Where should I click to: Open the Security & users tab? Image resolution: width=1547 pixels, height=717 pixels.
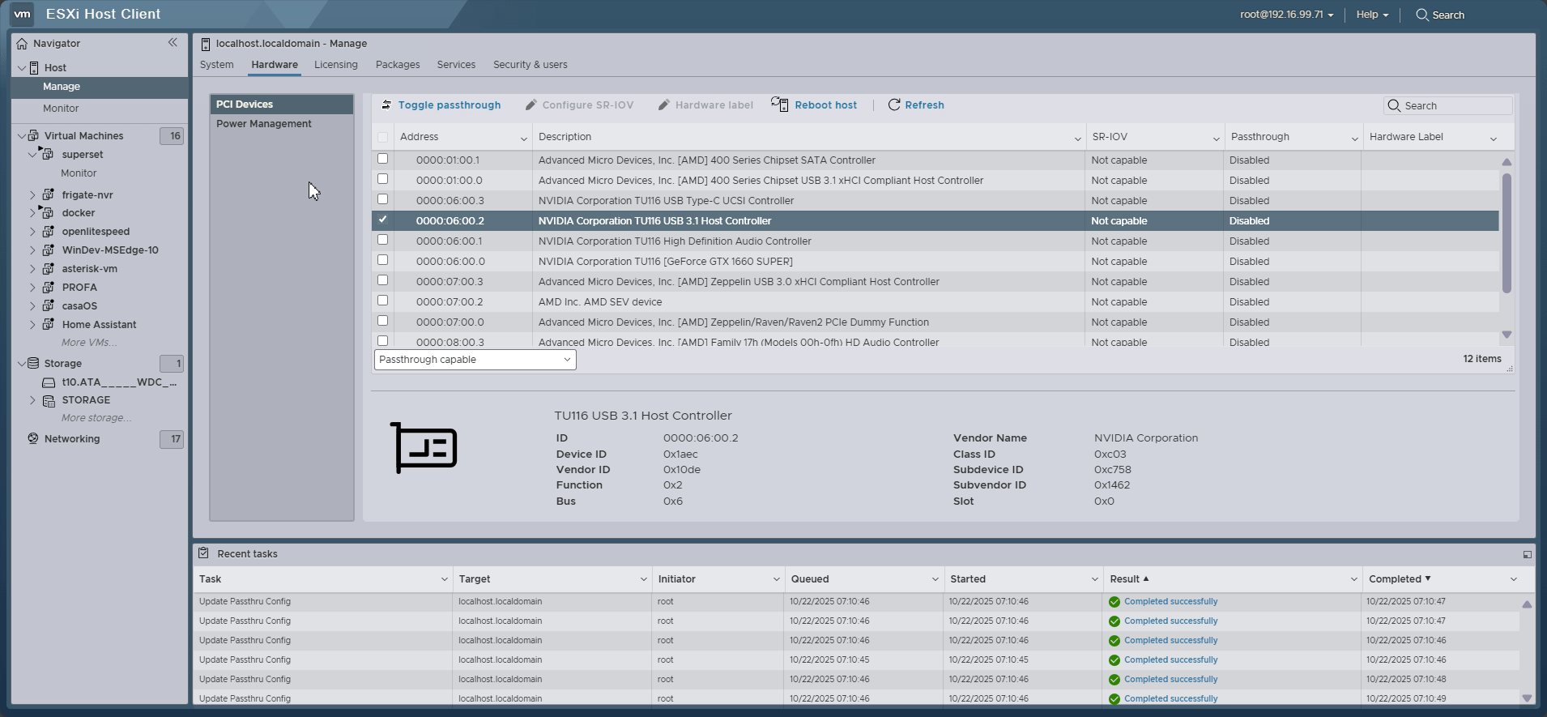pos(530,65)
